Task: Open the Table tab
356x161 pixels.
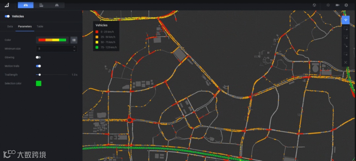Action: click(x=40, y=27)
